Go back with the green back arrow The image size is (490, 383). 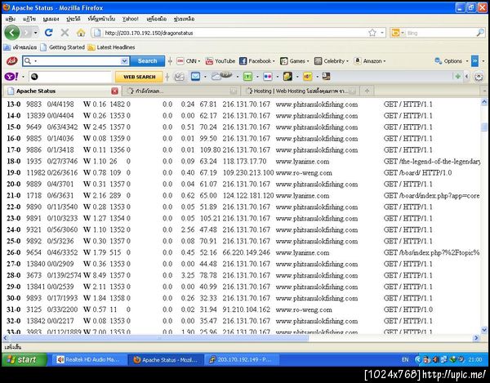[12, 33]
